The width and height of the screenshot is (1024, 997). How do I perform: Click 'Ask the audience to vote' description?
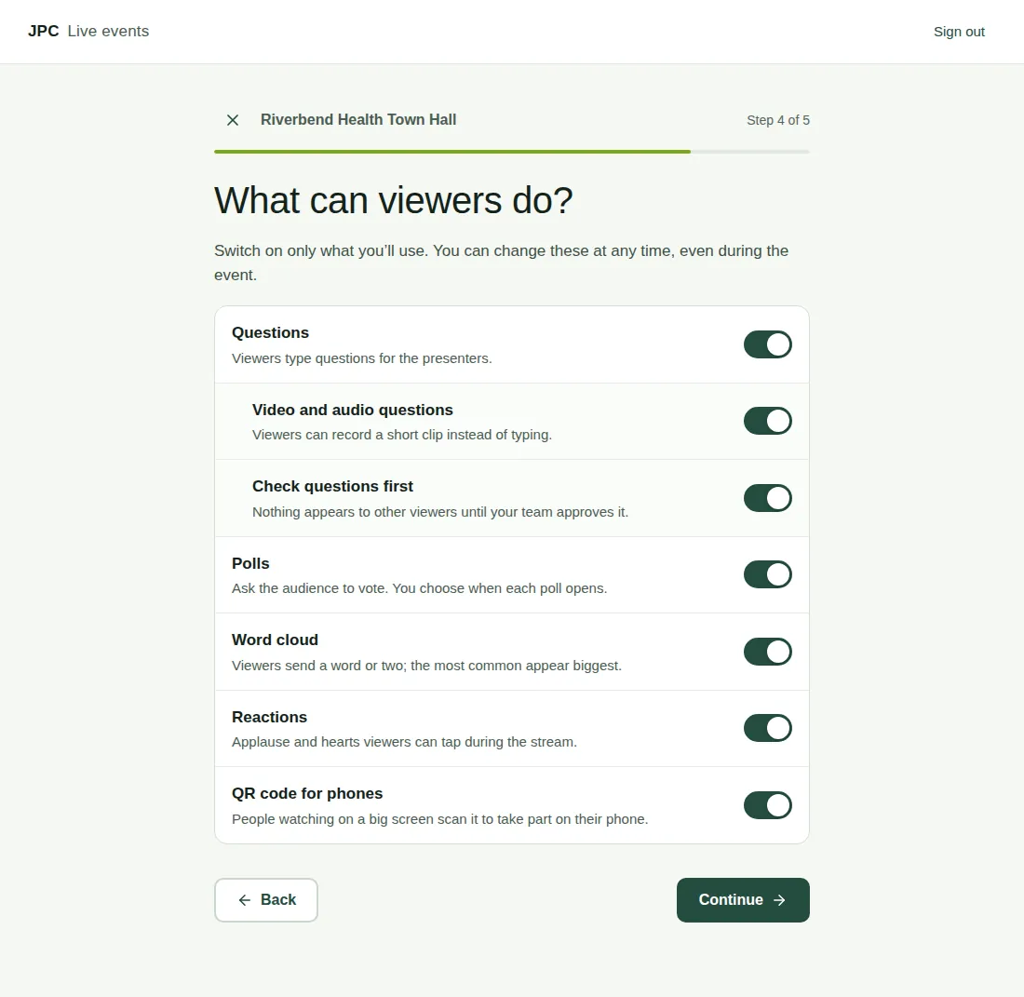(419, 588)
